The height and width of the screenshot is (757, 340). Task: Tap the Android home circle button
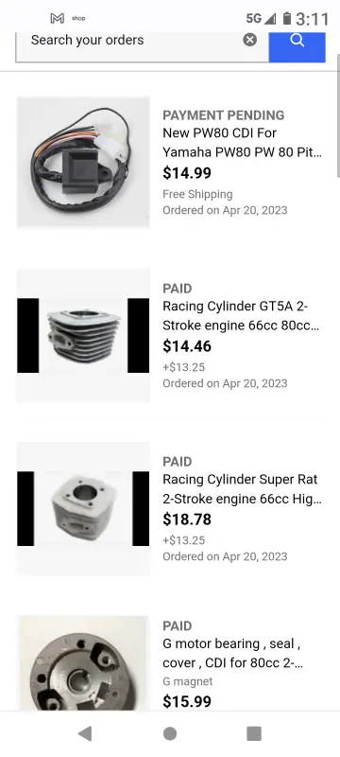170,733
